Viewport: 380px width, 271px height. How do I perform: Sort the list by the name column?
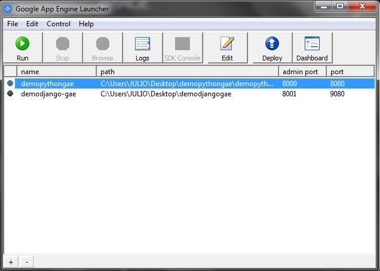[x=57, y=72]
